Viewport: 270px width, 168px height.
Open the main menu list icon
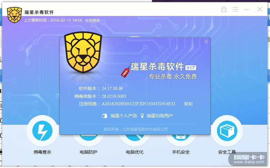[x=235, y=9]
